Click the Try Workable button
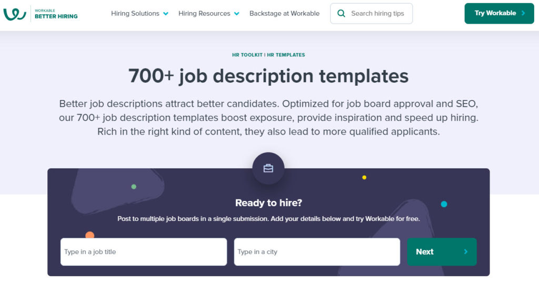539x281 pixels. (499, 13)
